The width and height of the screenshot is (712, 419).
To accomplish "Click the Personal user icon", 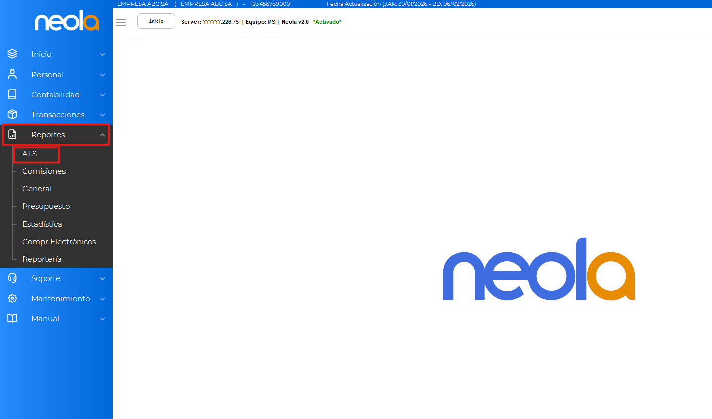I will (12, 74).
